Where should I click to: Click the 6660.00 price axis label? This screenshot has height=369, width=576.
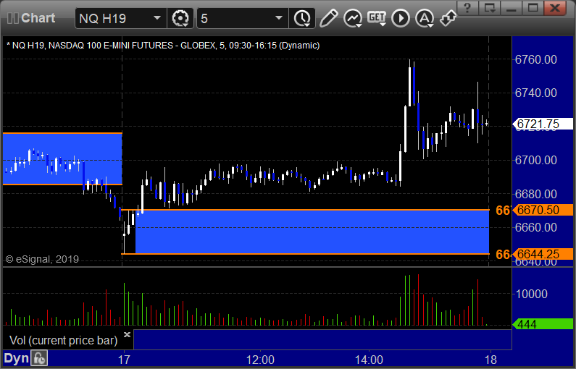click(536, 227)
